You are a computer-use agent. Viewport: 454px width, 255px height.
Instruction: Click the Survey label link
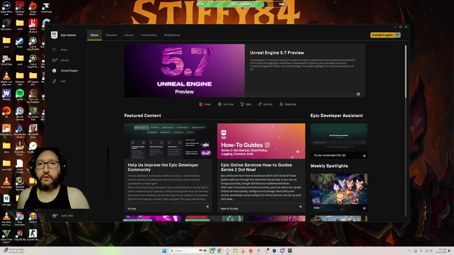(132, 209)
